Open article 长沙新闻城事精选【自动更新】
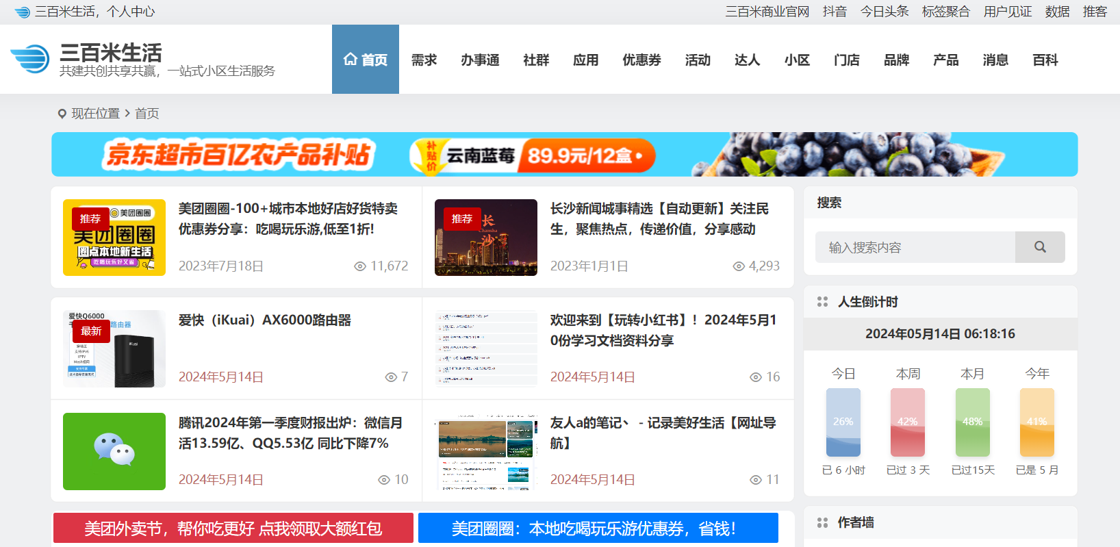The height and width of the screenshot is (547, 1120). pos(660,219)
